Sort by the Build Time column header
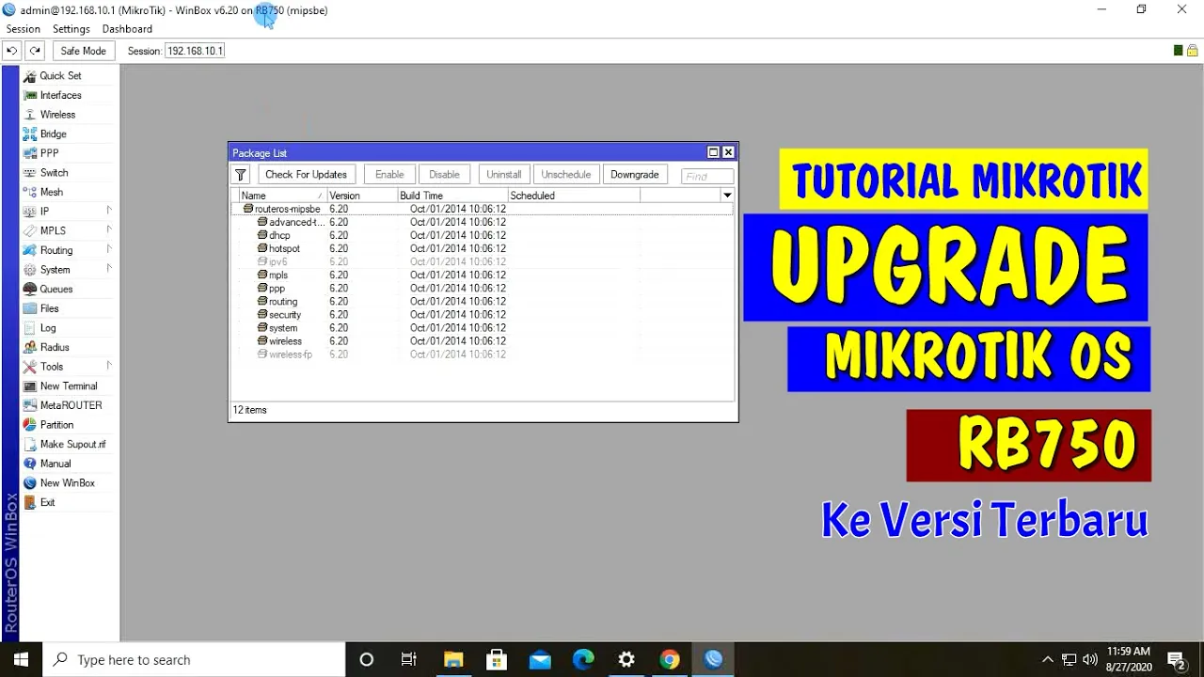This screenshot has height=677, width=1204. 452,196
